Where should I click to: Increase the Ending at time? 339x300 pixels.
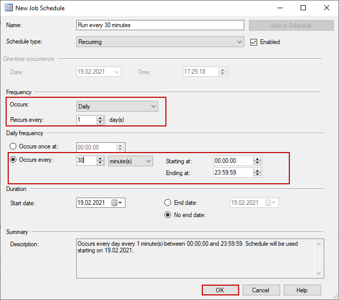257,170
